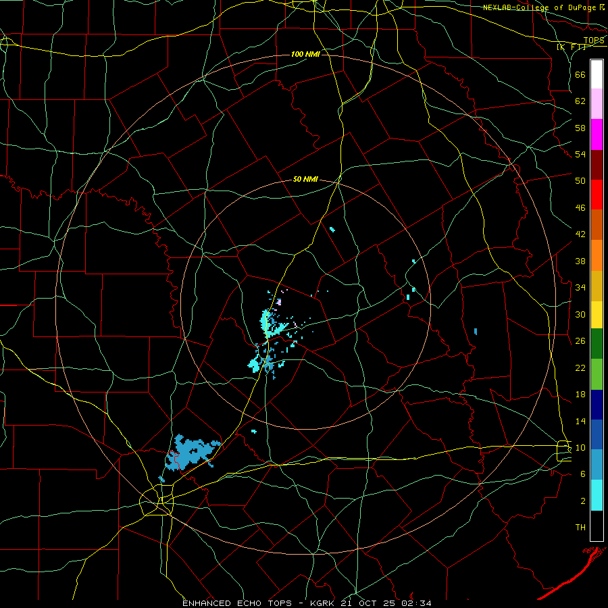Pick the cyan 2 kft legend swatch
This screenshot has width=608, height=608.
point(597,495)
